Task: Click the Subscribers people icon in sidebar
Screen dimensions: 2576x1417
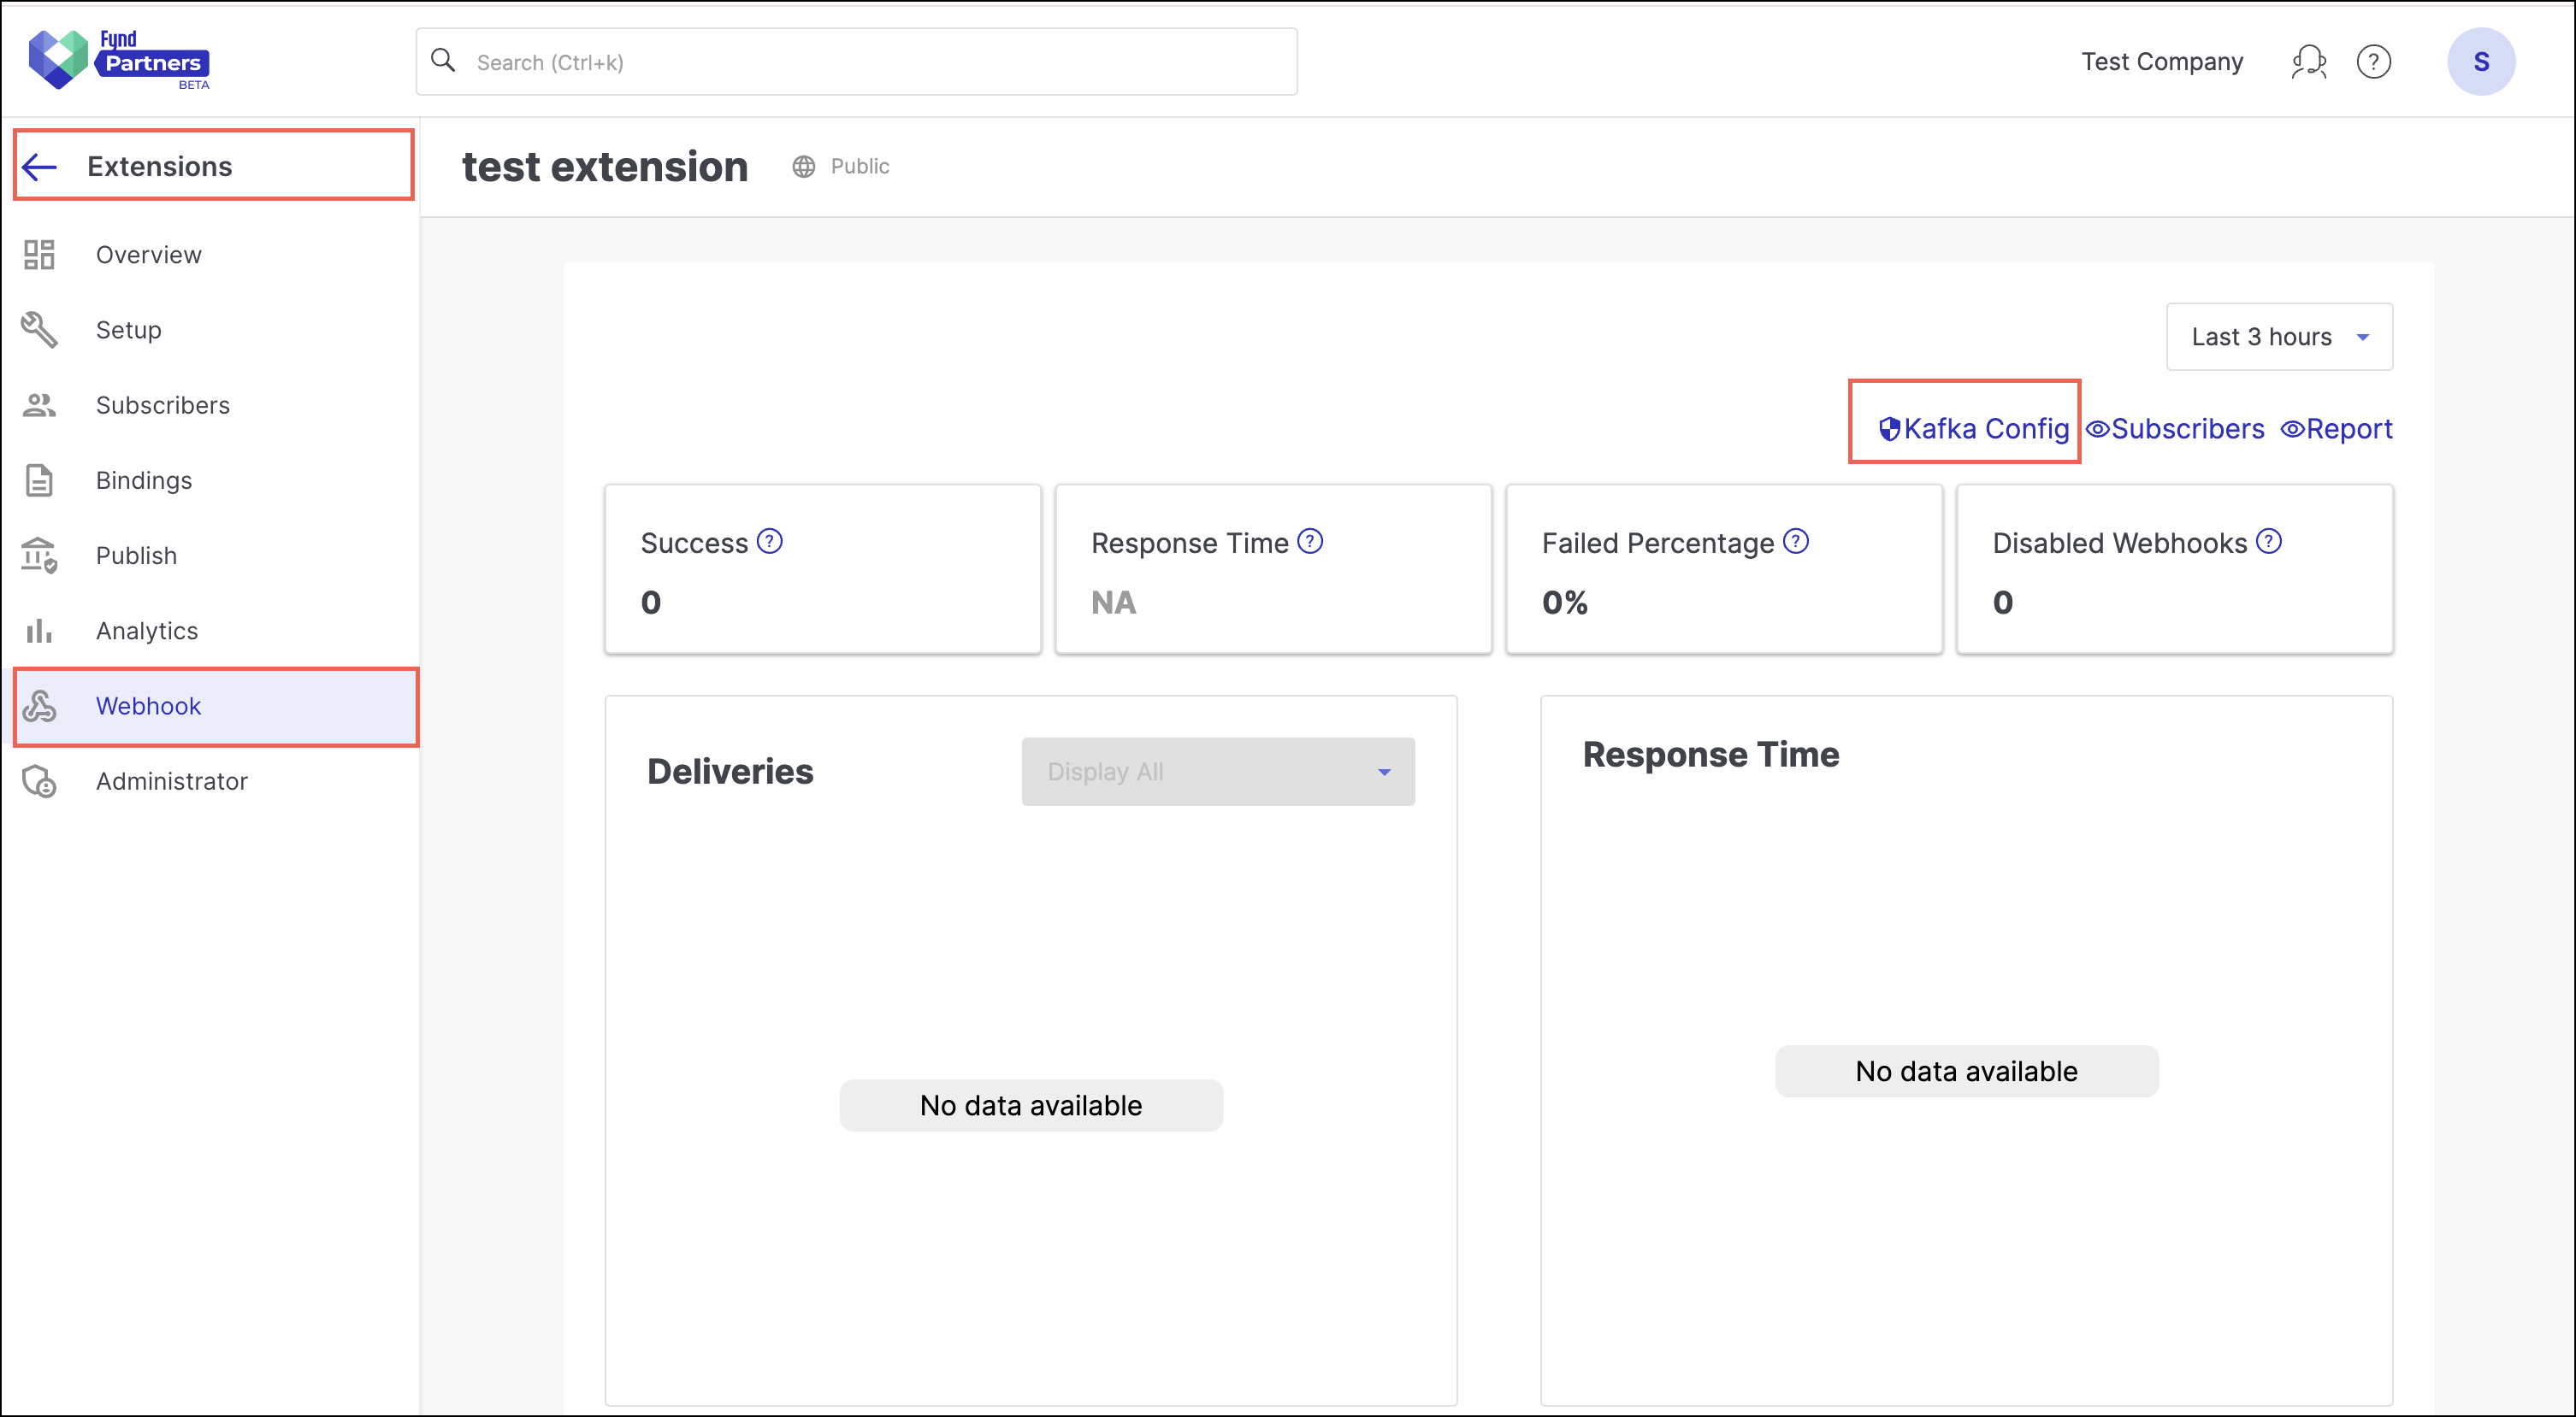Action: coord(39,405)
